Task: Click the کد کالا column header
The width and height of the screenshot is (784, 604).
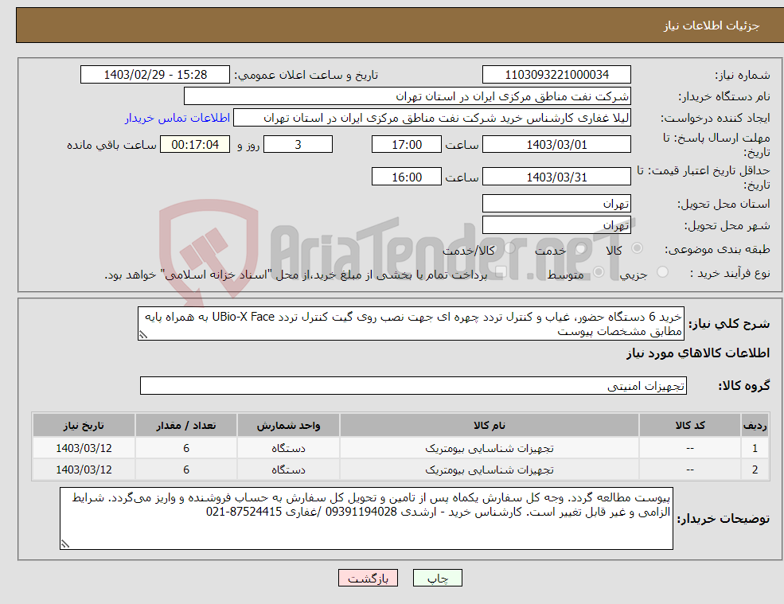Action: point(690,426)
